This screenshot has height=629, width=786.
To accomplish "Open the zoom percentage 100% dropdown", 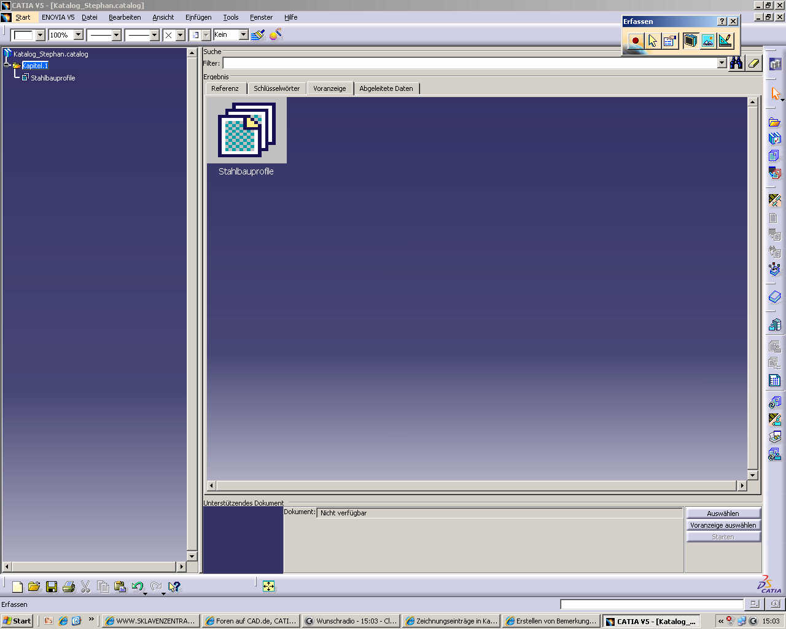I will pyautogui.click(x=79, y=35).
